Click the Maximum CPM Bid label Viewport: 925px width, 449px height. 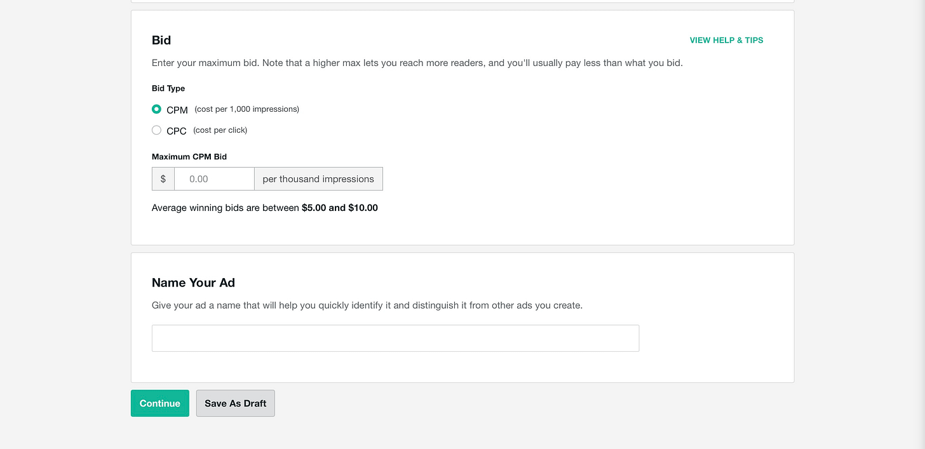click(x=189, y=156)
